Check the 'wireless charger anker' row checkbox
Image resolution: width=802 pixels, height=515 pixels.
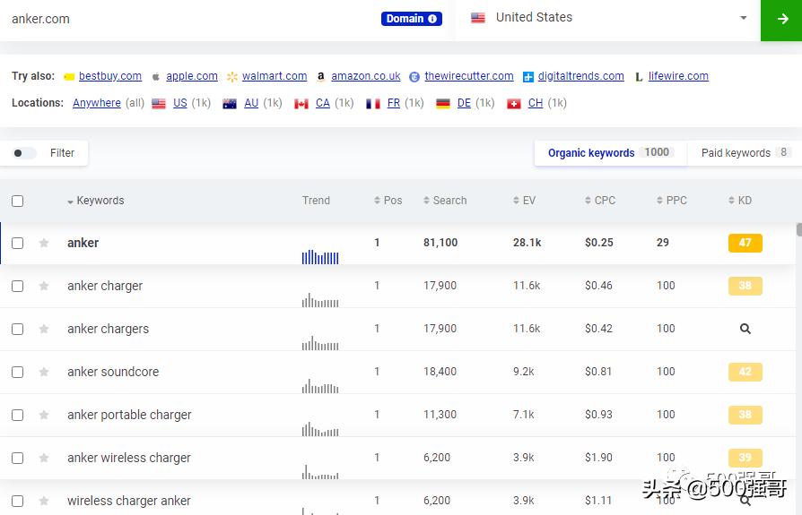[x=17, y=502]
